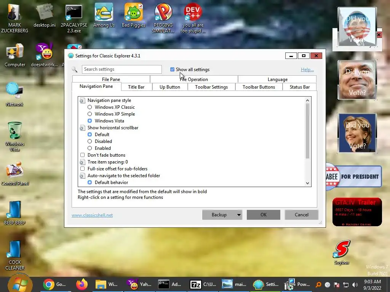Viewport: 390px width, 292px height.
Task: Open Firefox from the taskbar
Action: point(82,284)
